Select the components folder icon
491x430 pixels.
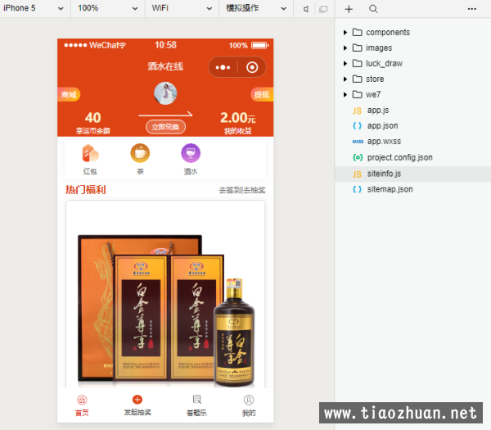[358, 32]
